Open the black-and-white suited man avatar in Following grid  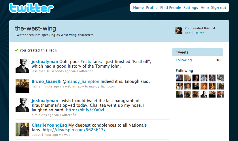204,94
